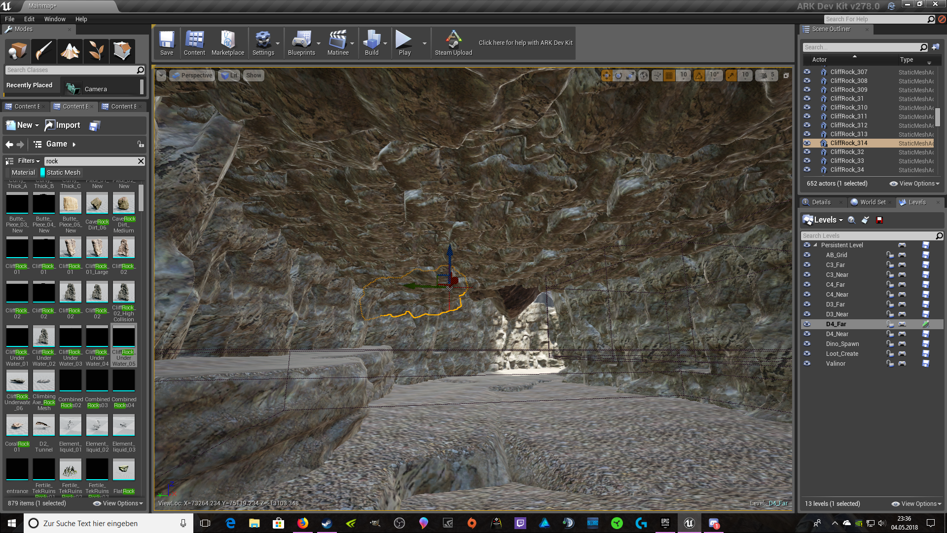947x533 pixels.
Task: Open Firefox from the taskbar
Action: pyautogui.click(x=303, y=523)
